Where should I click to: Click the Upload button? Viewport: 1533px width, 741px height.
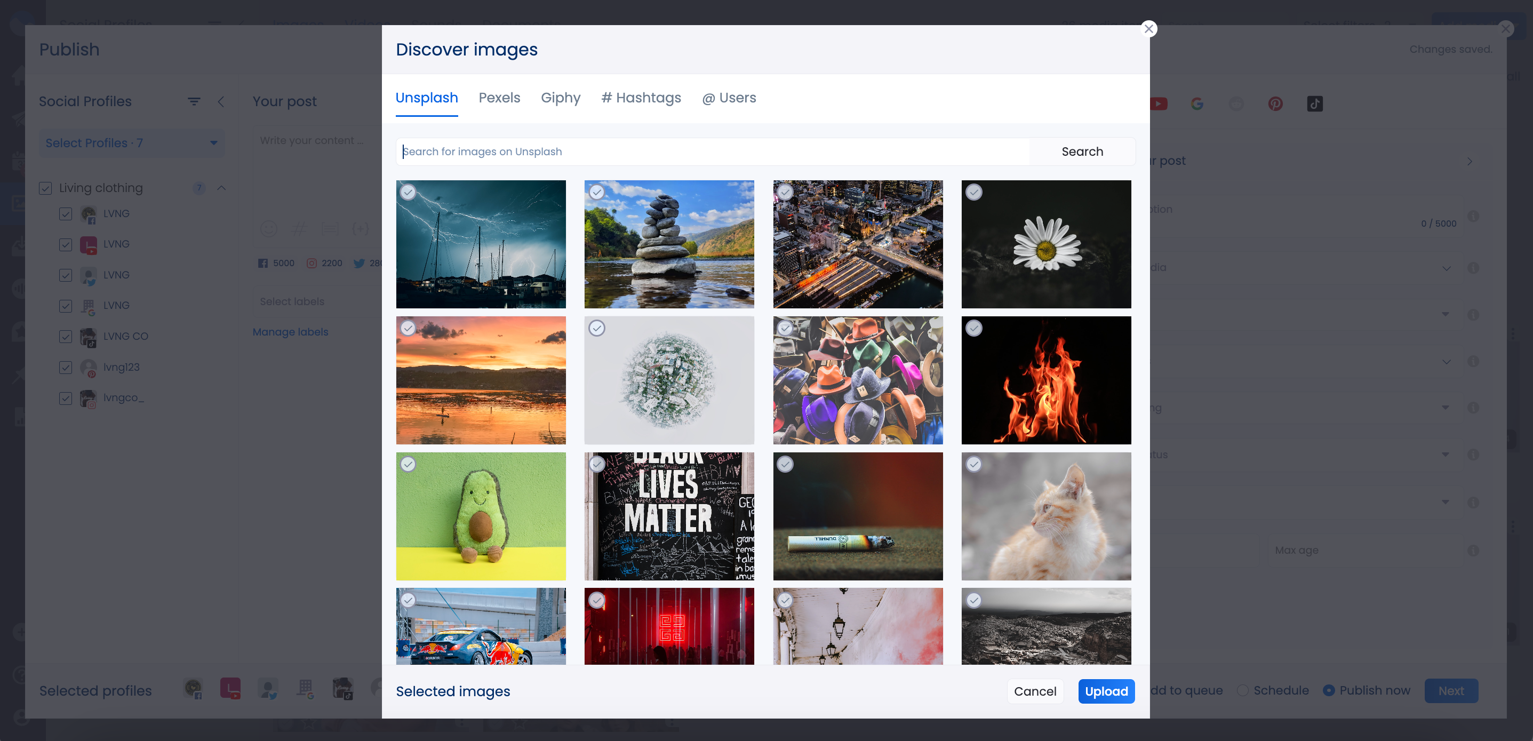(1106, 691)
